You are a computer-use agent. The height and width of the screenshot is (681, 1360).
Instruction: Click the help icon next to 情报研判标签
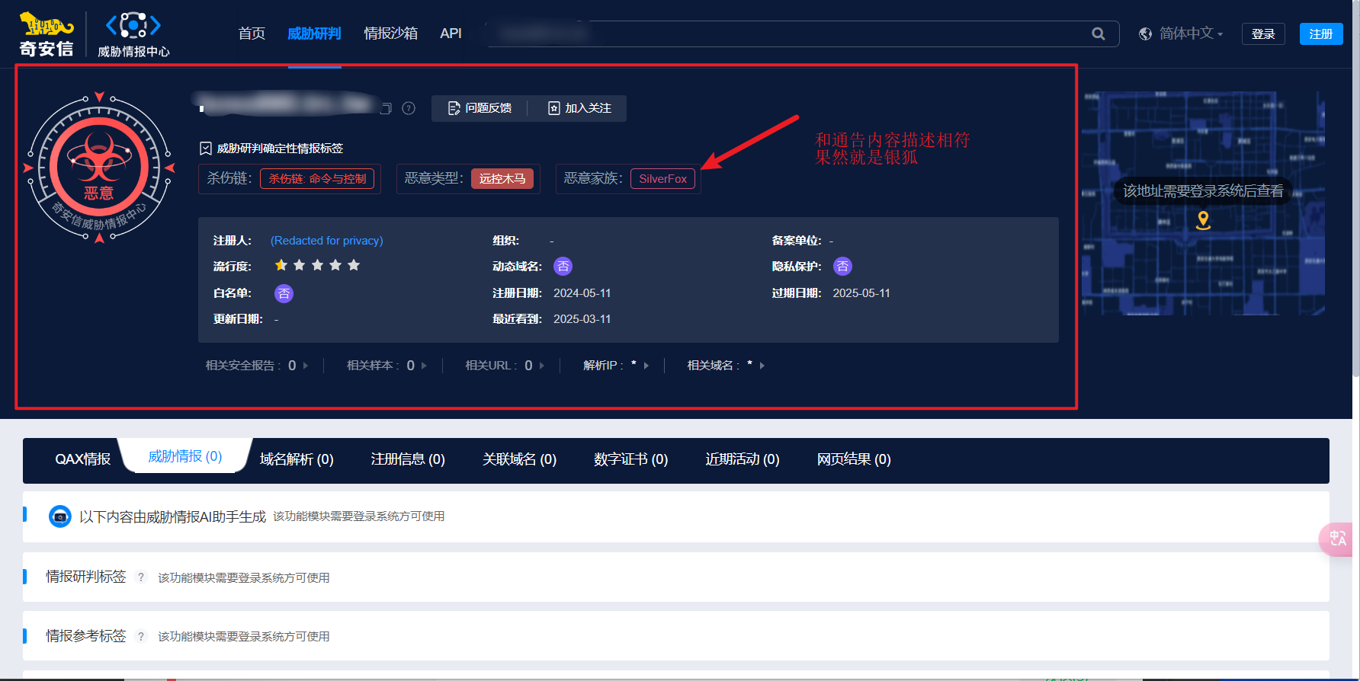tap(140, 577)
